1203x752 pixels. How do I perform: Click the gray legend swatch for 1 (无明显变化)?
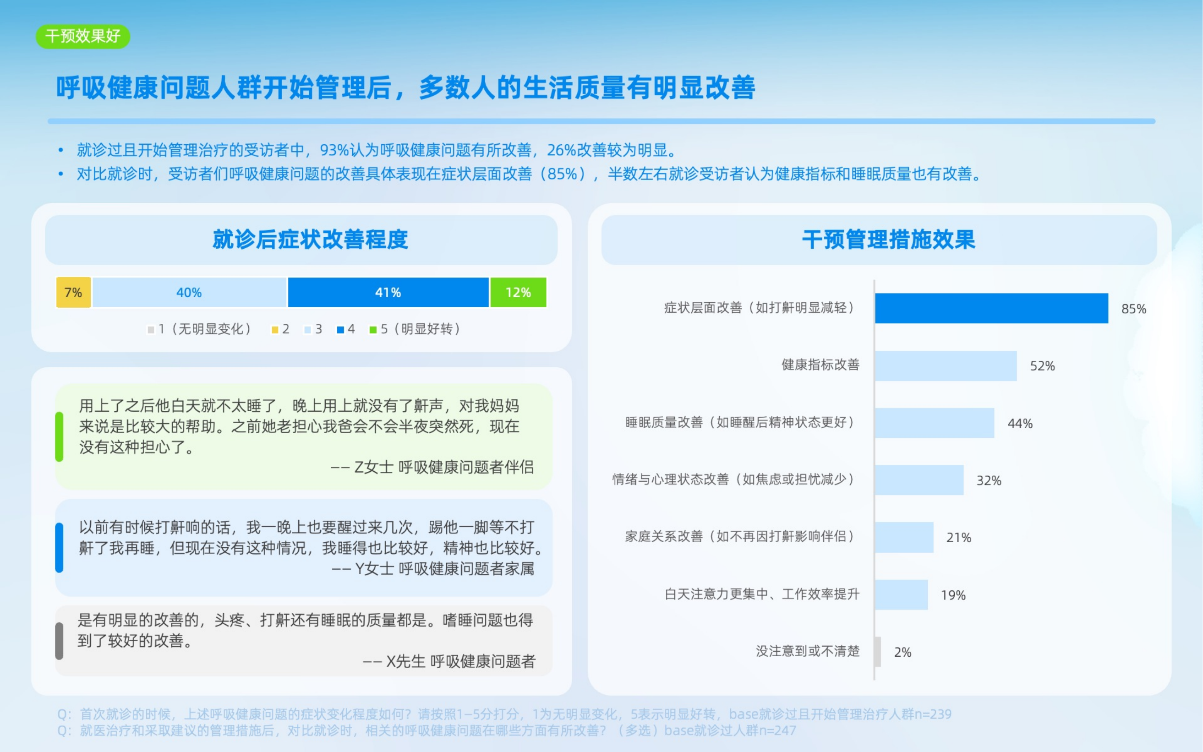click(x=150, y=330)
